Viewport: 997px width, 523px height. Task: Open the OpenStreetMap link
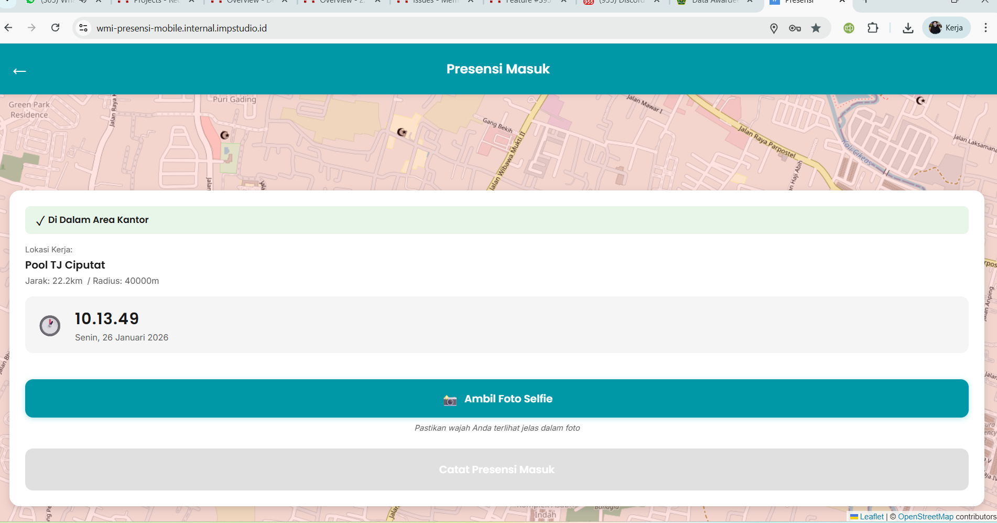925,517
